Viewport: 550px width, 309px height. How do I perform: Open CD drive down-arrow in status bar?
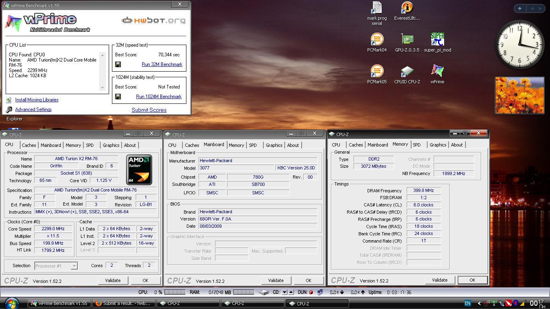pyautogui.click(x=284, y=292)
